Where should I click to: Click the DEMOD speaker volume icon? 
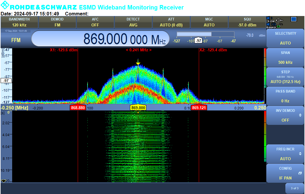[271, 25]
